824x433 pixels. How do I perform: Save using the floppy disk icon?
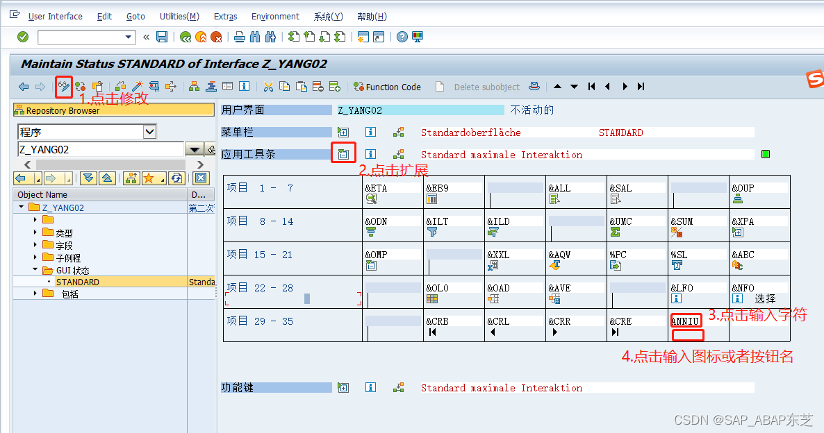[x=162, y=37]
